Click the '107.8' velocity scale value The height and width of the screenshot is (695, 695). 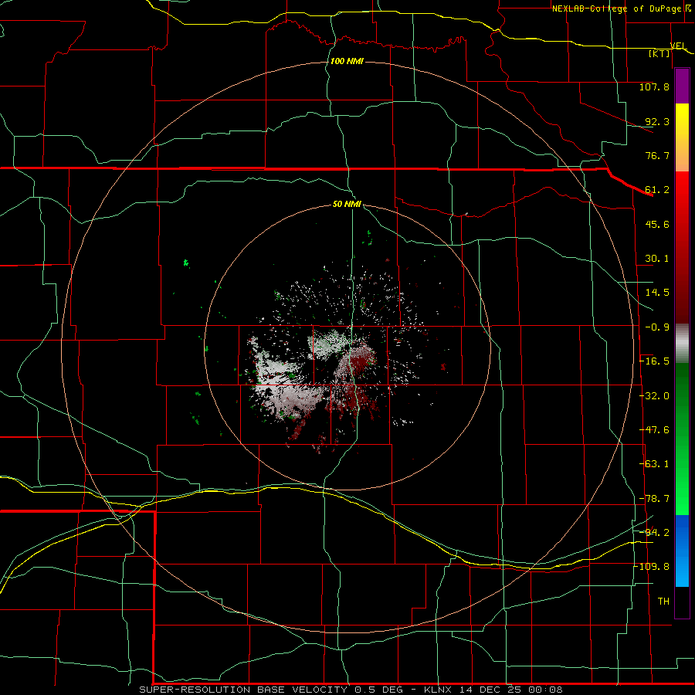tap(654, 86)
